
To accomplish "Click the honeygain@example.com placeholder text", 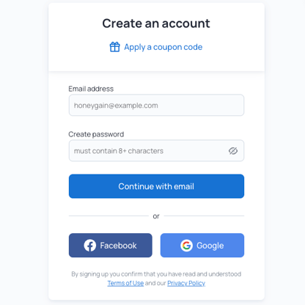I will click(x=116, y=106).
